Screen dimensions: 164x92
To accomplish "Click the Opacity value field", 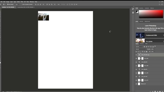I will (x=152, y=49).
